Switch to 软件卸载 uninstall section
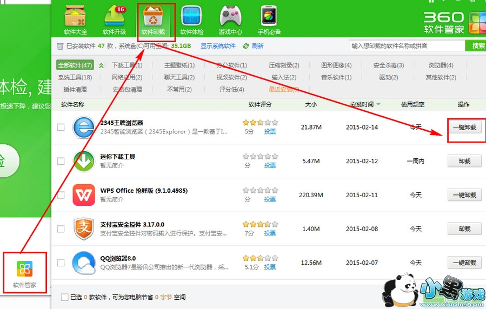 click(153, 20)
